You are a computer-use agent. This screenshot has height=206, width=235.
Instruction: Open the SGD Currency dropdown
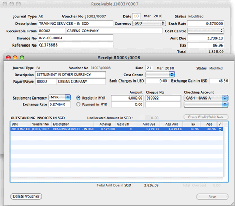[149, 23]
